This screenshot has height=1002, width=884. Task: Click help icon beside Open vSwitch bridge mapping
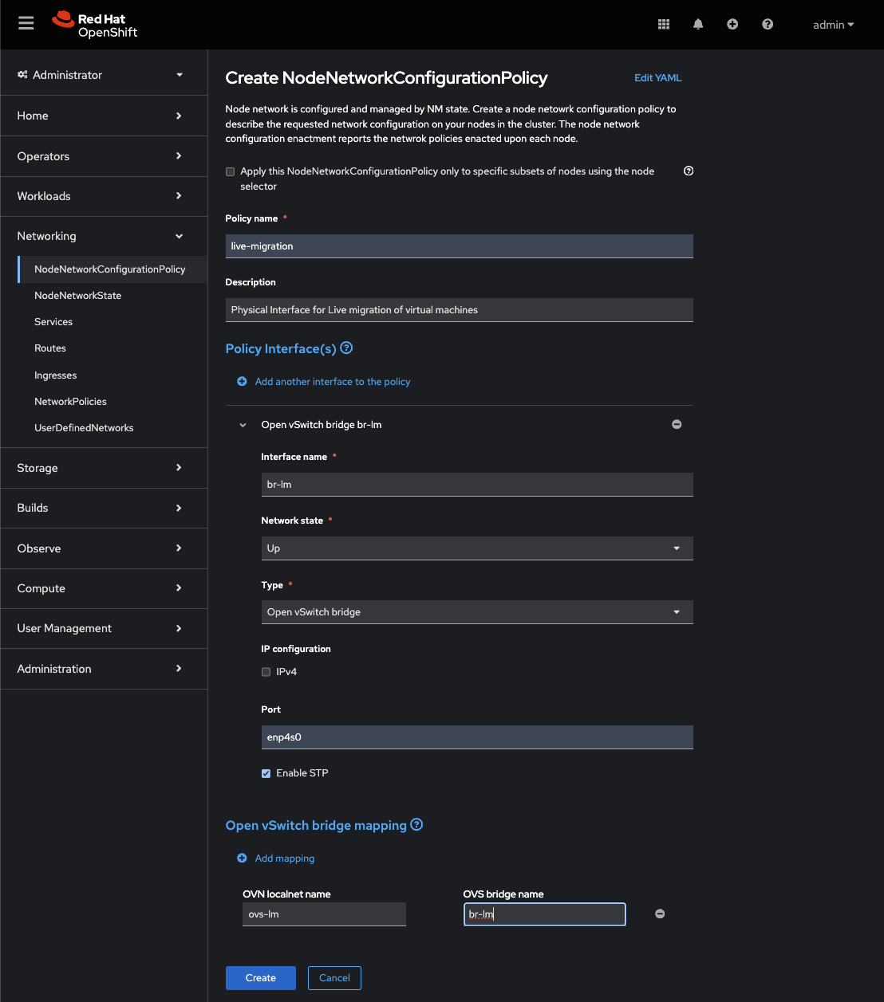click(x=416, y=825)
